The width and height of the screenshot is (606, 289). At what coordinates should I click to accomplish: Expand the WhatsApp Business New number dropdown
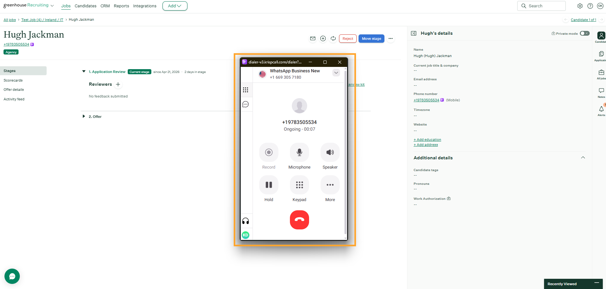pos(336,73)
